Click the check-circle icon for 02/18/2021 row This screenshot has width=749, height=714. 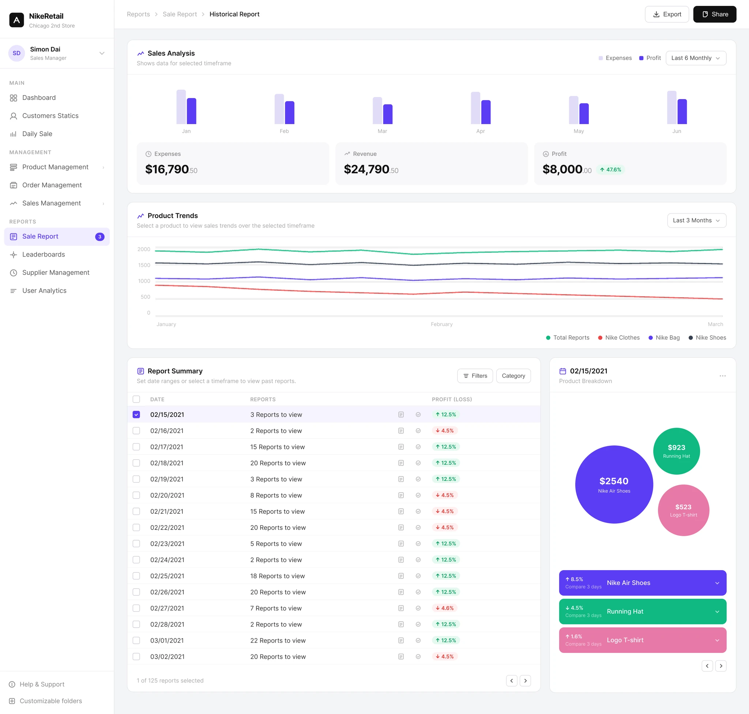tap(418, 463)
